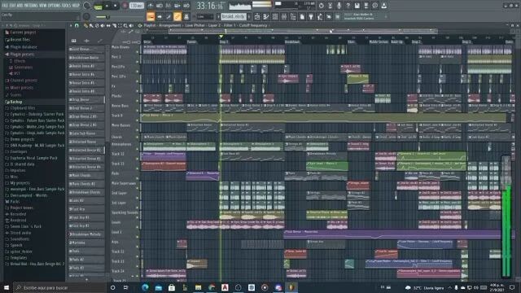Viewport: 521px width, 293px height.
Task: Open the ADD menu
Action: pos(19,6)
